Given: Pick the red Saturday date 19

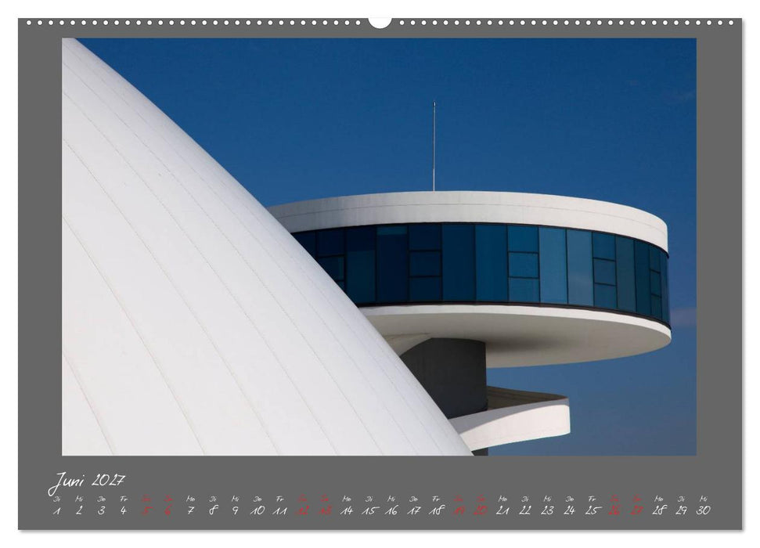Looking at the screenshot, I should 459,510.
